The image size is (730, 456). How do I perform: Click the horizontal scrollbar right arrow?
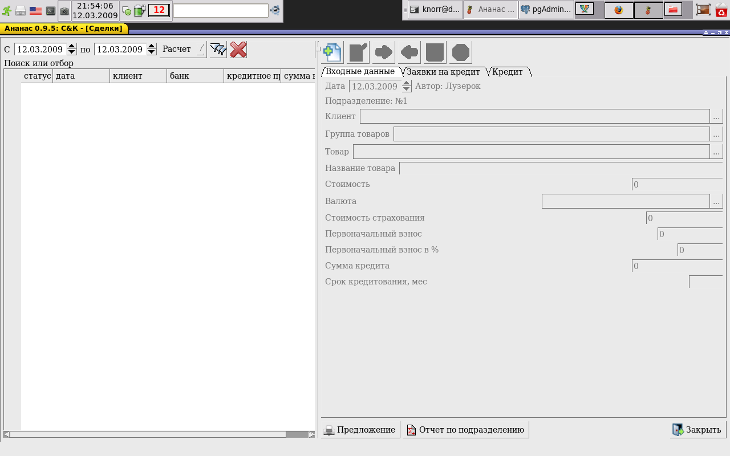(311, 434)
